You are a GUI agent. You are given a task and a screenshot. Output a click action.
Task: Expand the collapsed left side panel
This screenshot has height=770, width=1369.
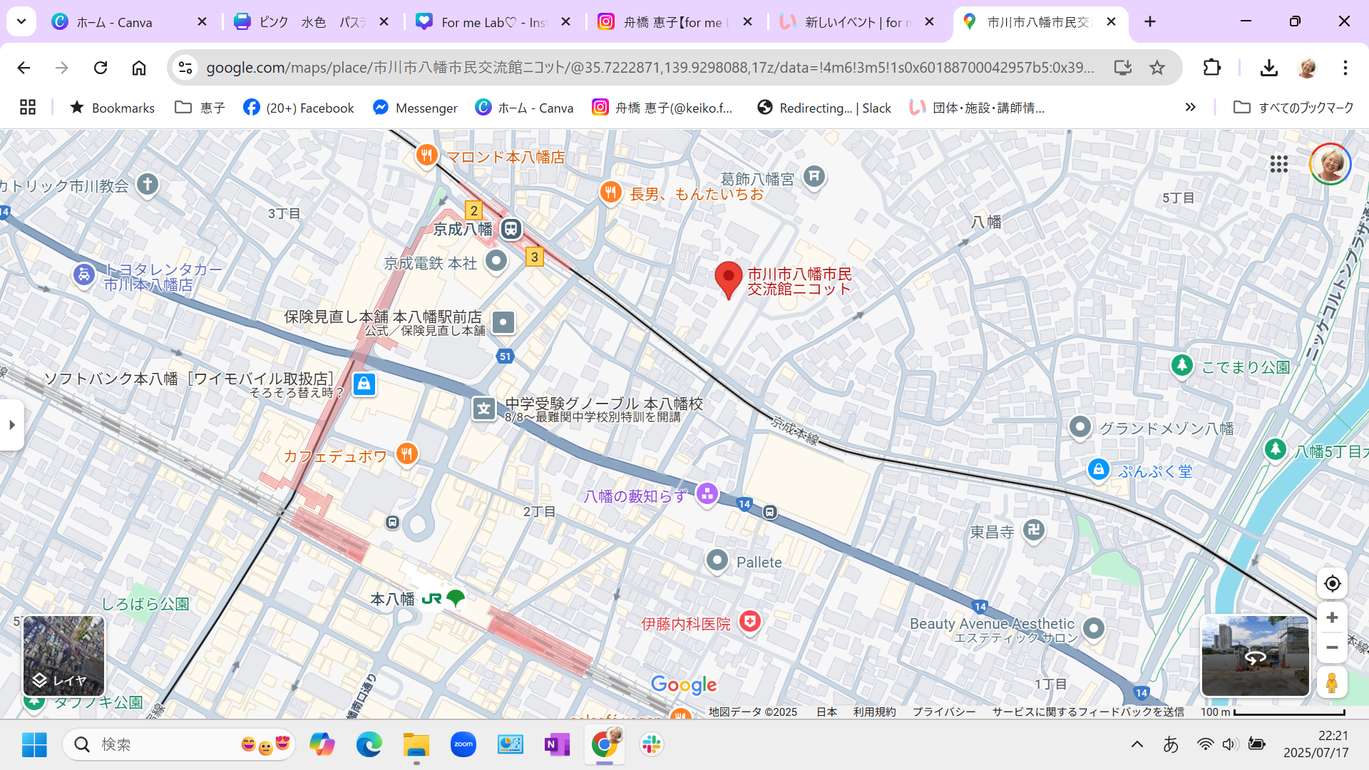pos(11,425)
